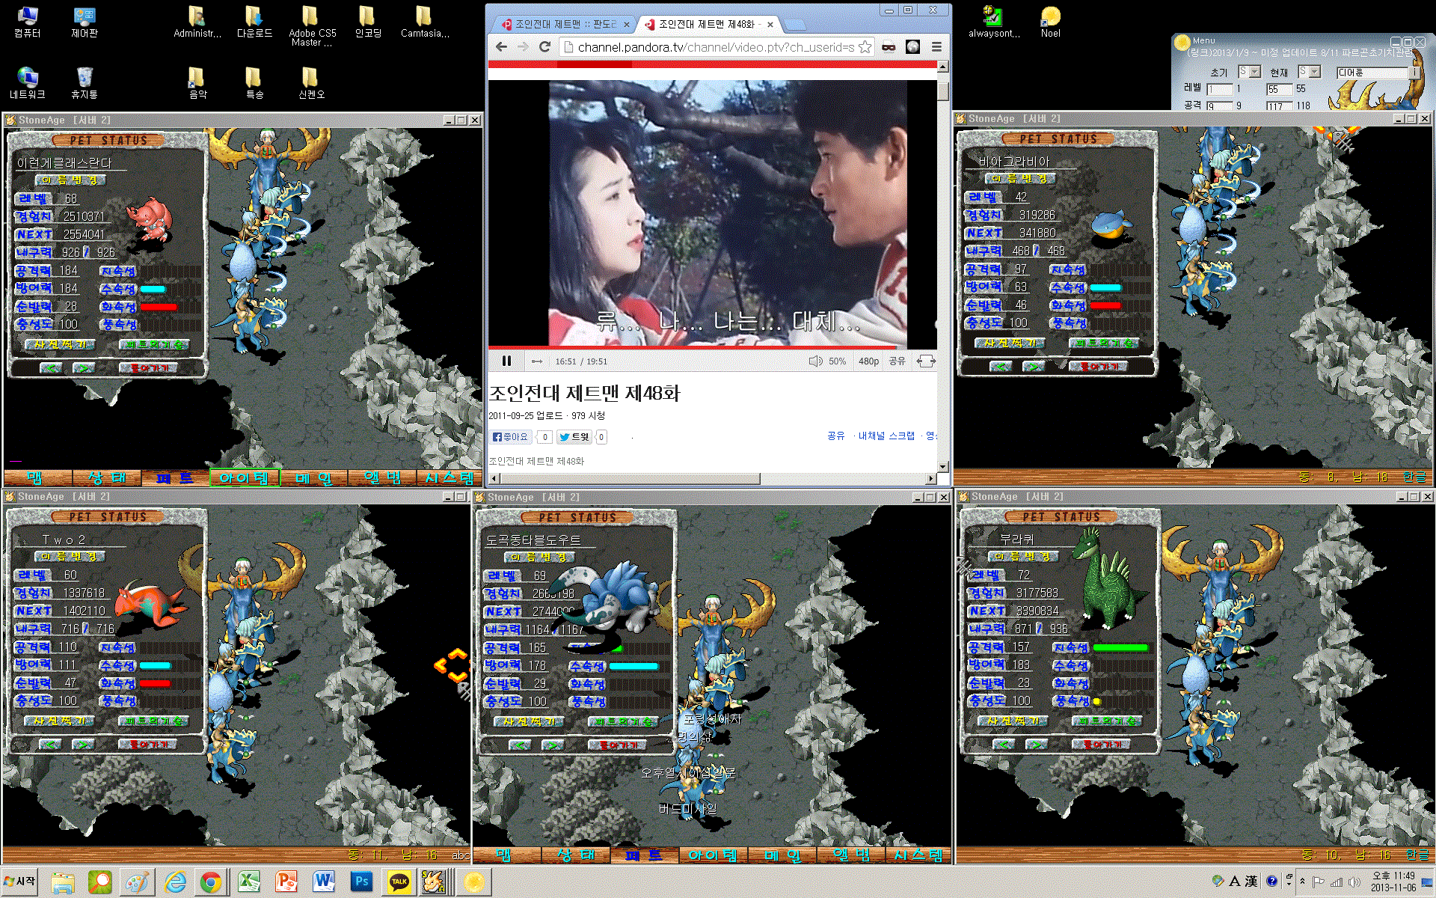Click the repeat arrow icon beside timecode
This screenshot has height=898, width=1436.
pyautogui.click(x=536, y=361)
